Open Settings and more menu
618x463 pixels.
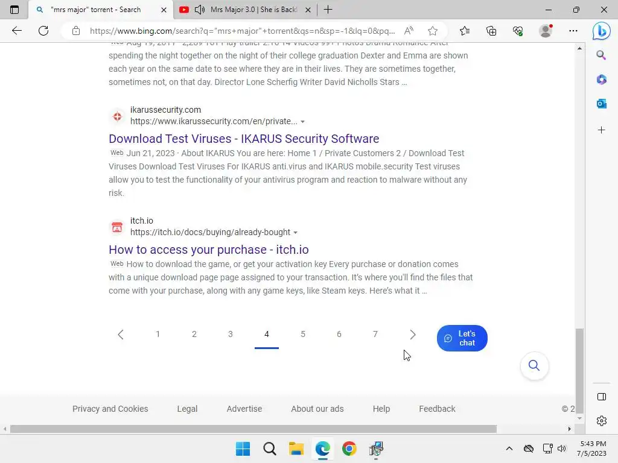(x=573, y=31)
